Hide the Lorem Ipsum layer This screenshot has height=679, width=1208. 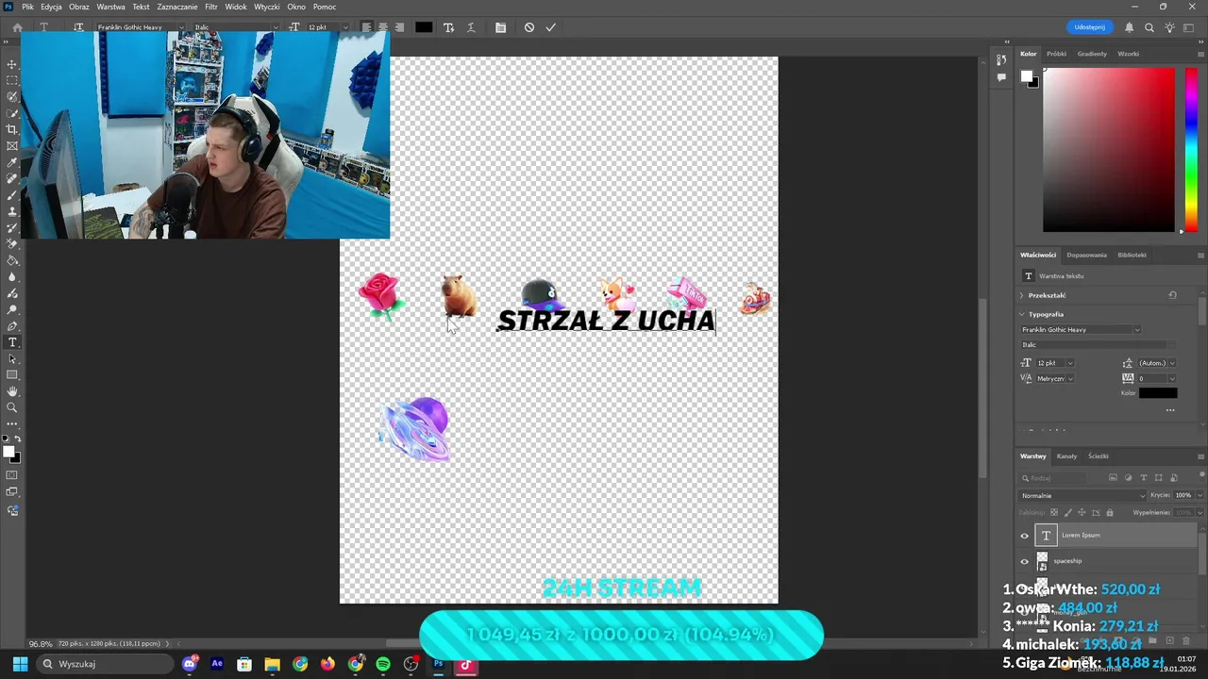(x=1025, y=536)
